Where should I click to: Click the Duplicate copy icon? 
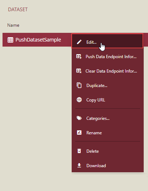(79, 85)
